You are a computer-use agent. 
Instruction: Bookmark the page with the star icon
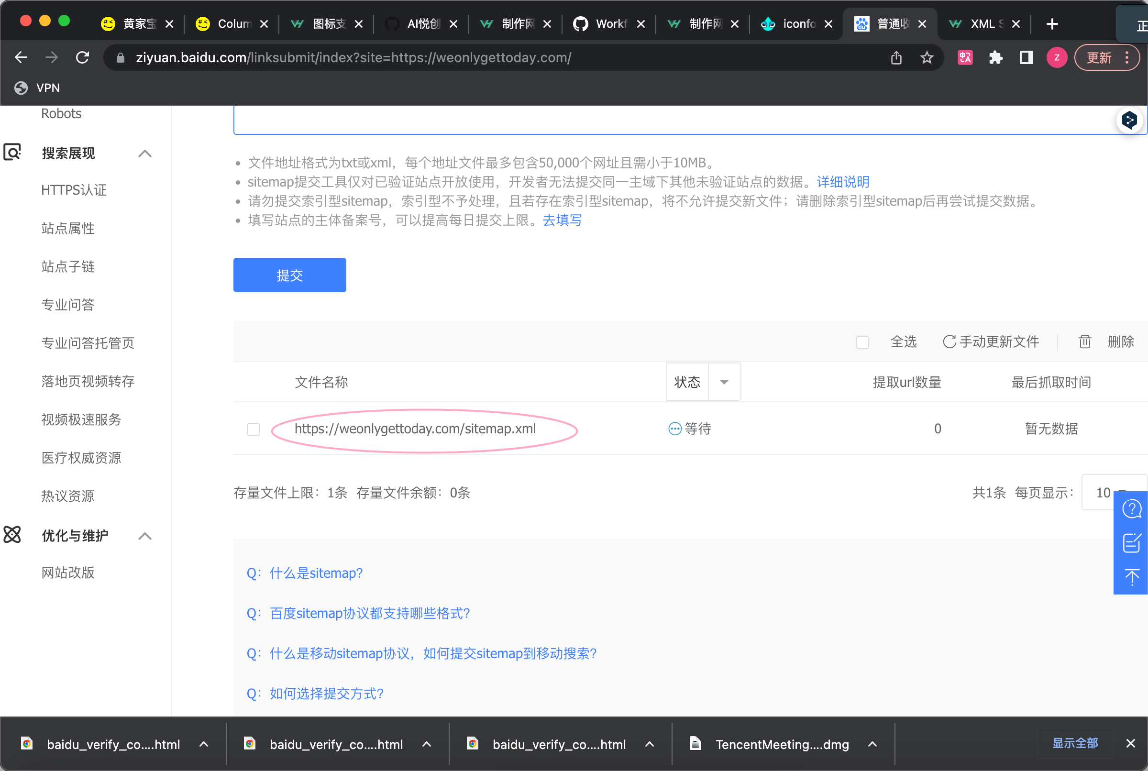(927, 57)
